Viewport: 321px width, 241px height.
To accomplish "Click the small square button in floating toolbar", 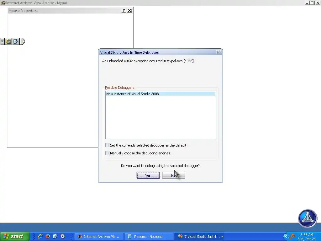I will pyautogui.click(x=2, y=41).
